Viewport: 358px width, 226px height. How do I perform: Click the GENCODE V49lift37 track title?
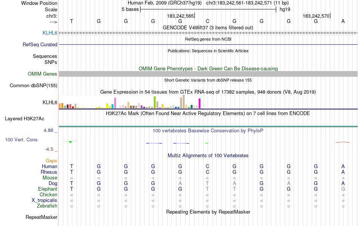coord(208,27)
